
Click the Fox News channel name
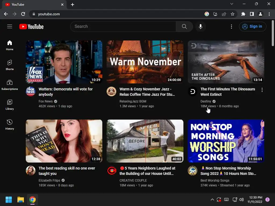coord(46,101)
